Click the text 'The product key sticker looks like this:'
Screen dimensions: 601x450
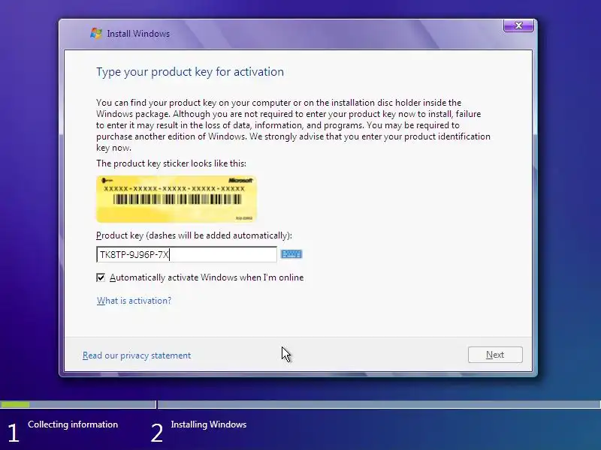point(171,163)
